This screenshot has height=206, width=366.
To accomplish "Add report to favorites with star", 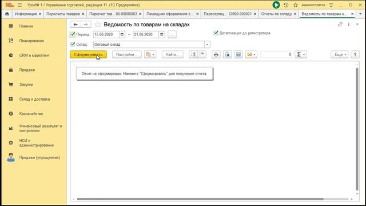I will coord(98,25).
